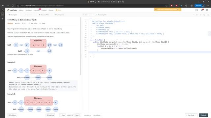Collapse the fold arrow at line 14
The image size is (211, 118).
(x=87, y=46)
